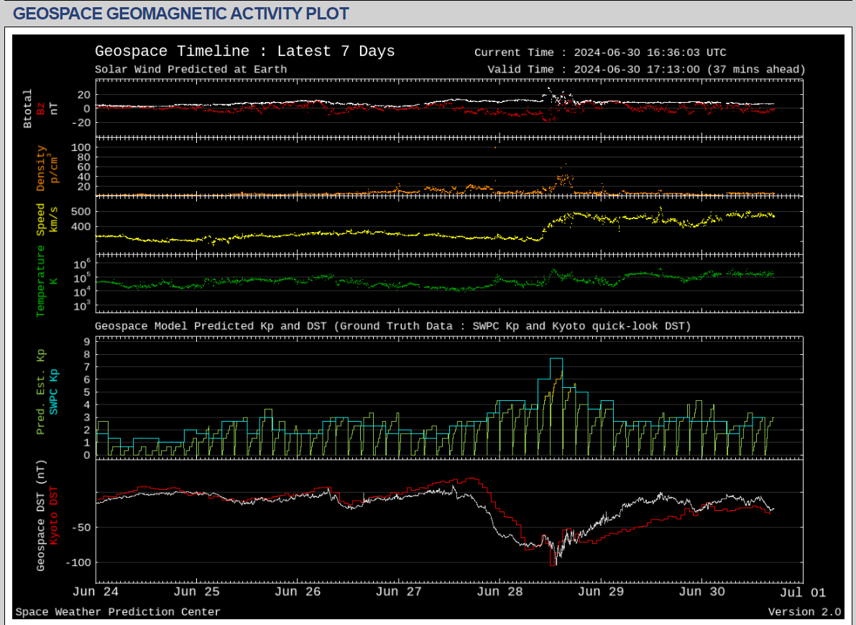Click the Version 2.0 label
856x625 pixels.
coord(804,612)
